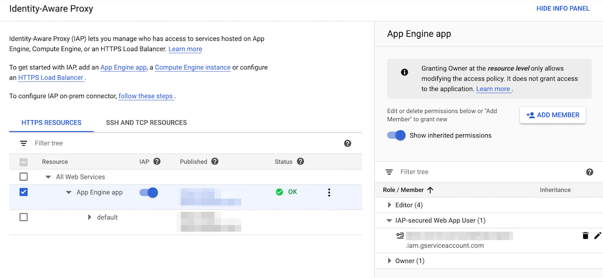
Task: Open the follow these steps link
Action: coord(146,96)
